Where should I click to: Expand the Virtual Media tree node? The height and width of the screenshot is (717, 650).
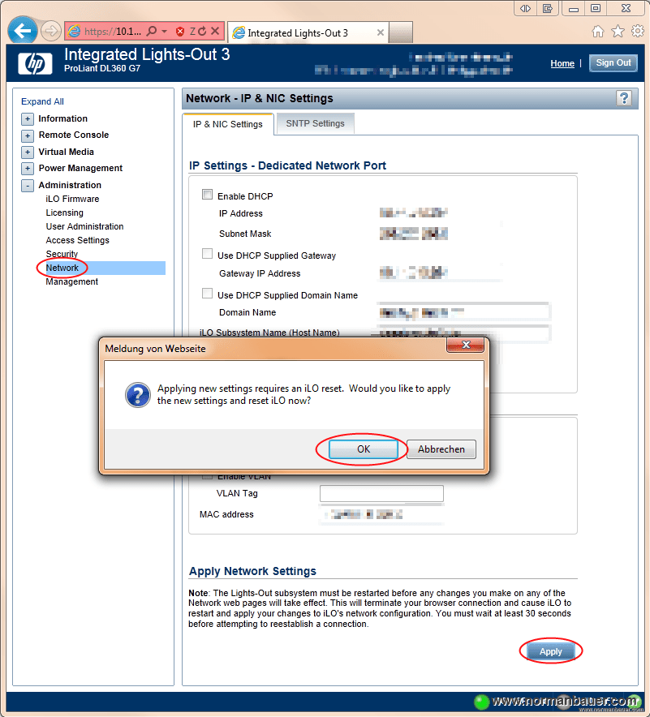tap(28, 152)
